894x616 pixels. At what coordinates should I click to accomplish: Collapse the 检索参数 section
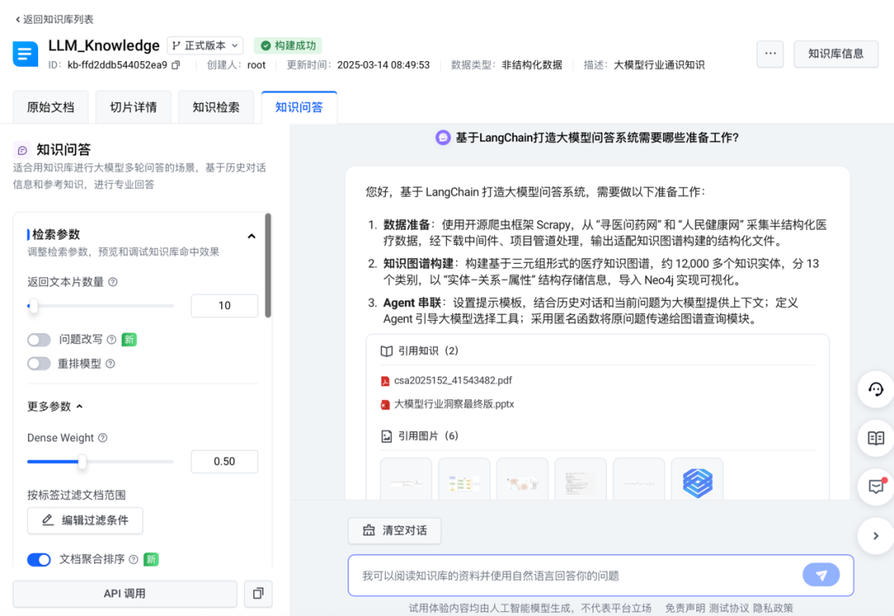pos(252,236)
